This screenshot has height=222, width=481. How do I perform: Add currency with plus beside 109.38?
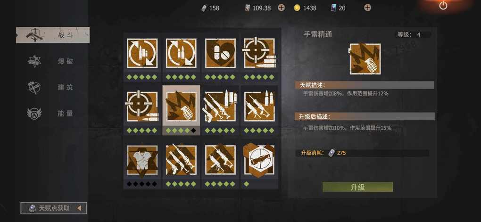[x=281, y=8]
